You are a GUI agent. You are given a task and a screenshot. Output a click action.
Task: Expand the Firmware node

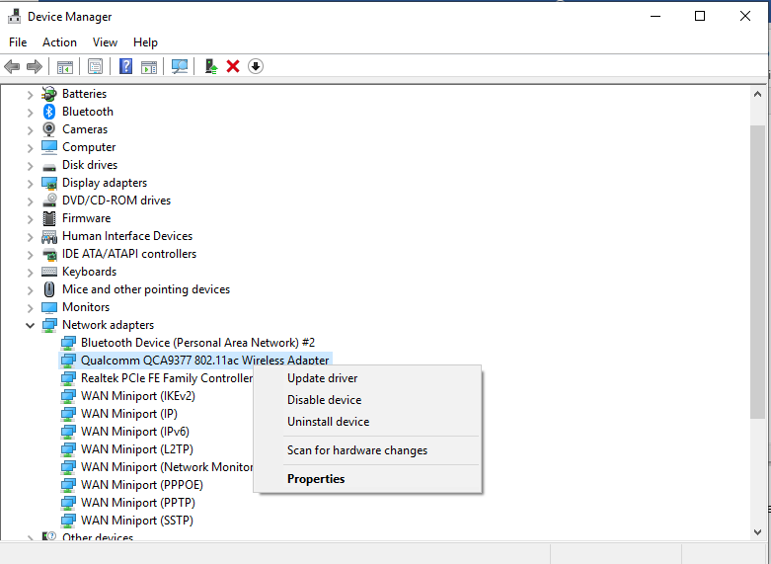(30, 218)
